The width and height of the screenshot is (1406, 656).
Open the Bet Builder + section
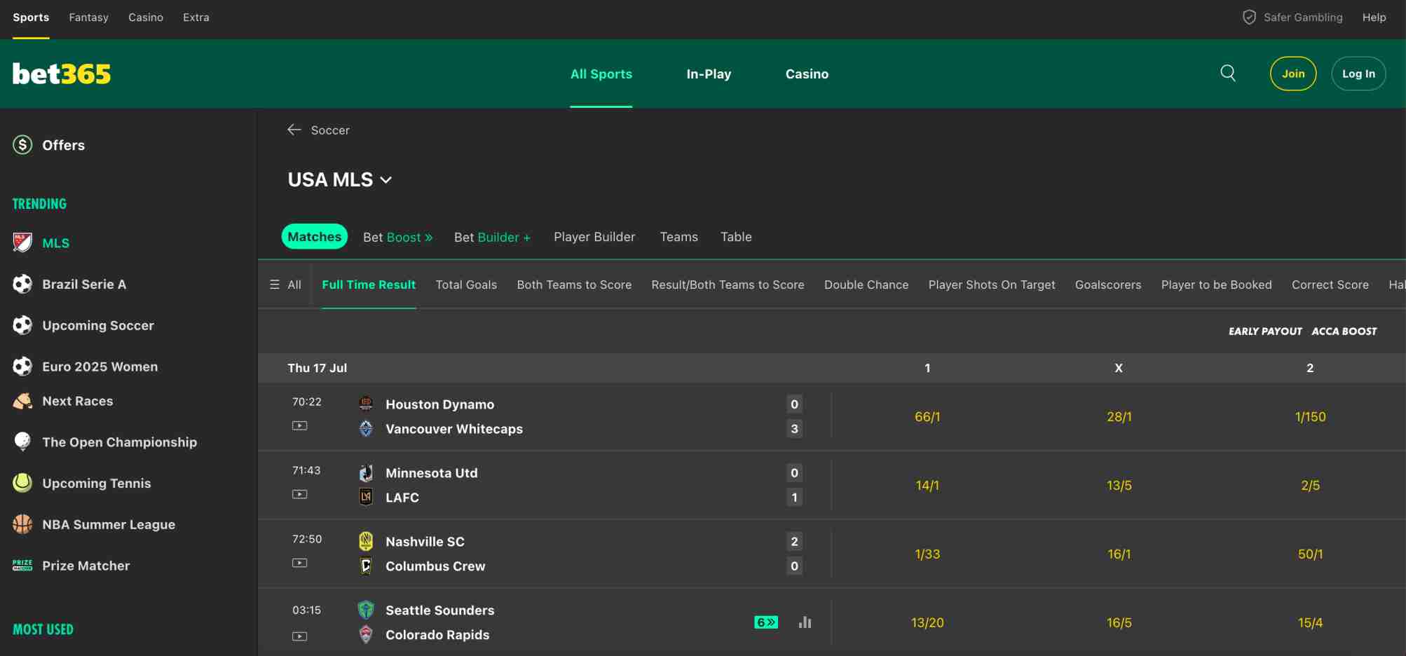(492, 237)
